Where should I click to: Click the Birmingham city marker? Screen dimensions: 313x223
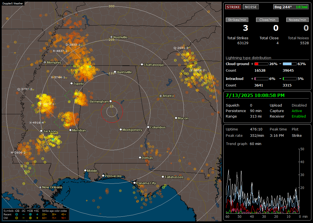[110, 101]
